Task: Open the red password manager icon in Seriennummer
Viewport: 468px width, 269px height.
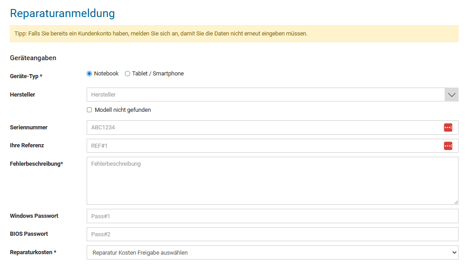Action: (448, 128)
